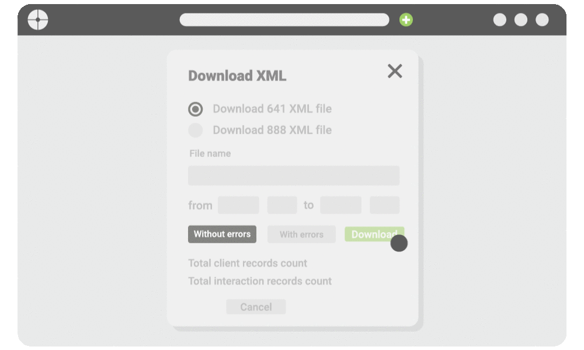
Task: Close the Download XML dialog with X
Action: tap(395, 71)
